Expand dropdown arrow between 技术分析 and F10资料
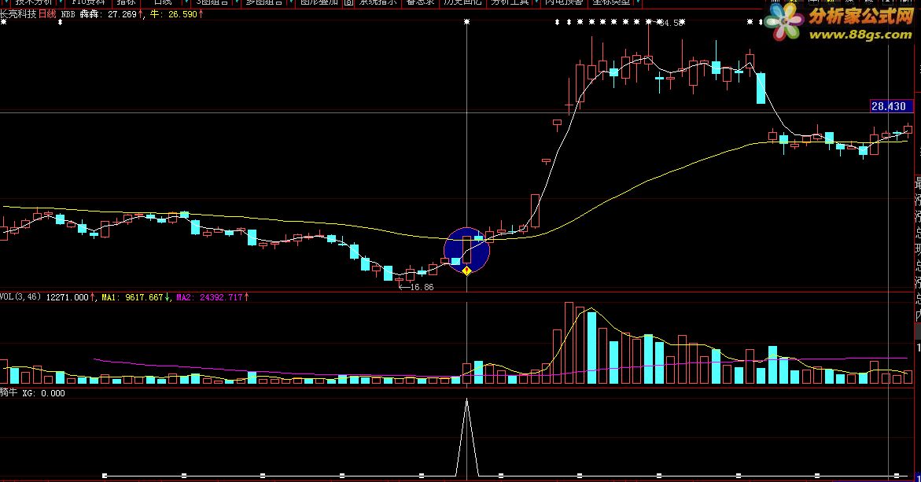 tap(61, 2)
